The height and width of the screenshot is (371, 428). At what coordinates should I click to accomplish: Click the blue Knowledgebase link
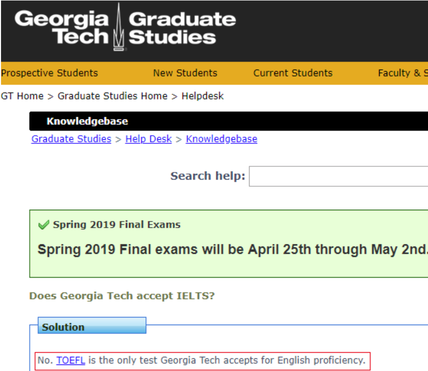point(221,139)
